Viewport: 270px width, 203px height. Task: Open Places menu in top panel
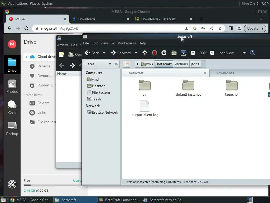pos(35,3)
